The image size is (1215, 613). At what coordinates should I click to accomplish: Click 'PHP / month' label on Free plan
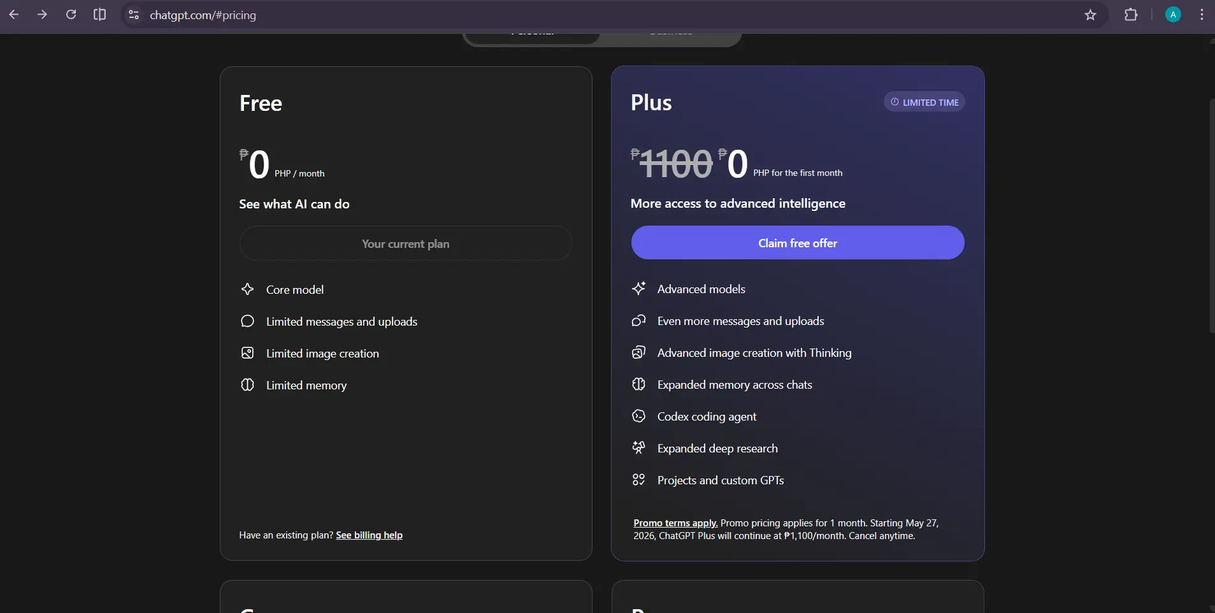click(299, 173)
